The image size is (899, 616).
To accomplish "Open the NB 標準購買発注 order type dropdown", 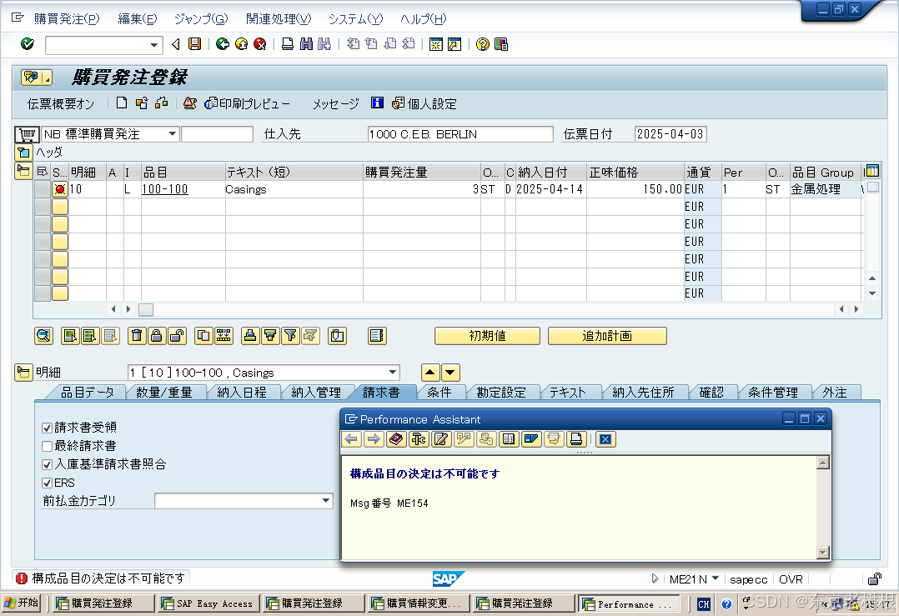I will click(x=172, y=134).
